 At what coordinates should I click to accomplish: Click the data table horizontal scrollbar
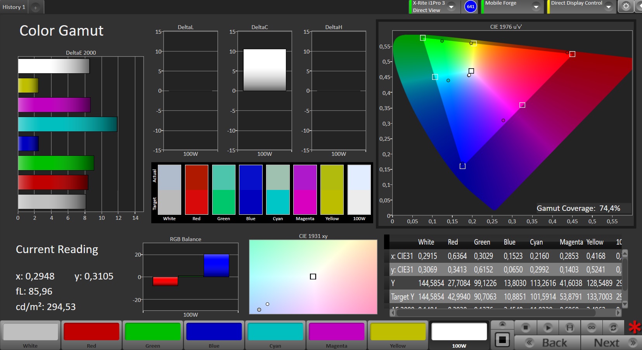click(x=505, y=312)
